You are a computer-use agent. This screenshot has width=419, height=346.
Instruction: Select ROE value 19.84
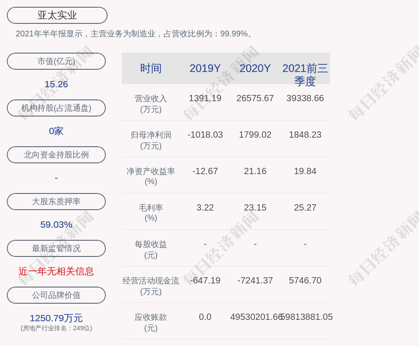coord(305,171)
